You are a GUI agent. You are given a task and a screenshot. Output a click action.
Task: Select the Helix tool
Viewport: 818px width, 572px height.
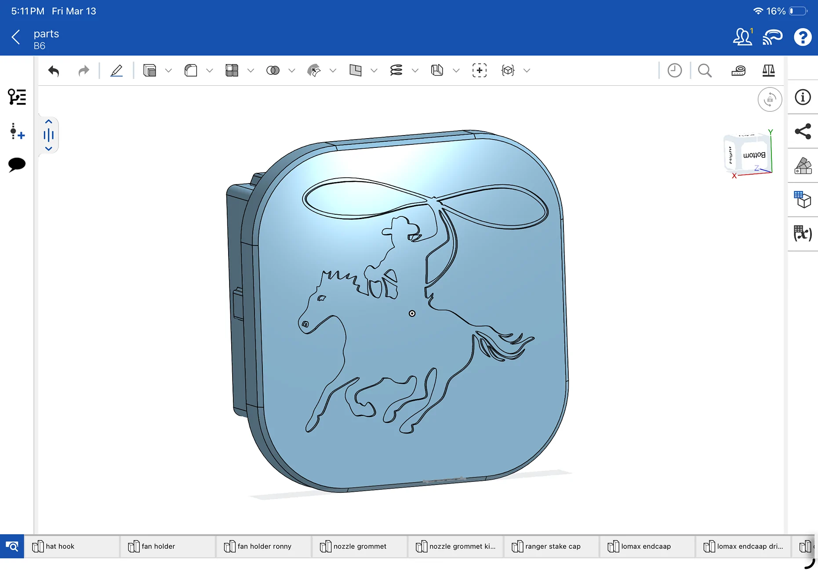click(396, 70)
